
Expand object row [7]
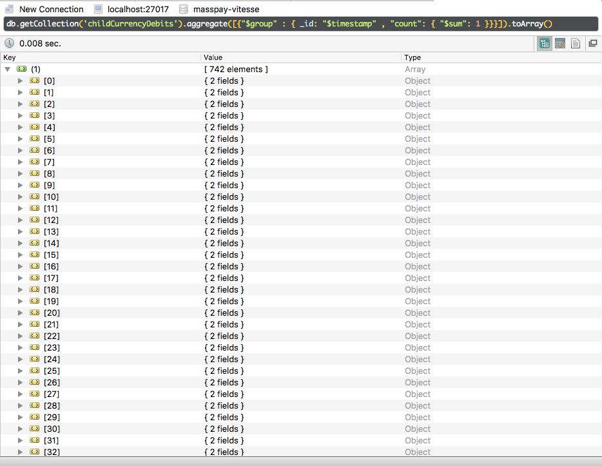tap(21, 162)
